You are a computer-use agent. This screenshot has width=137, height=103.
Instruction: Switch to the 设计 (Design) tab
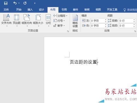(x=41, y=10)
